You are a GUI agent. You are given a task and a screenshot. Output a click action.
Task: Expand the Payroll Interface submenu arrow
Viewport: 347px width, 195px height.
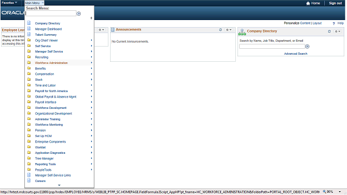click(92, 102)
